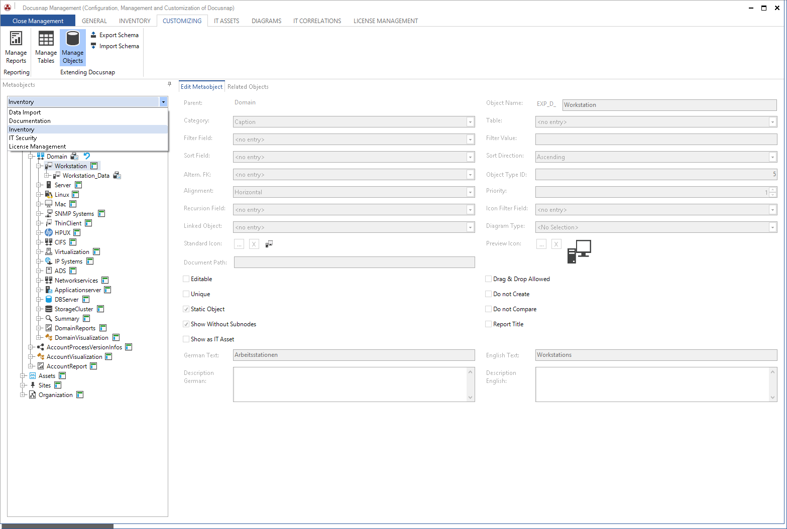Click the DomainReports report icon

point(49,328)
